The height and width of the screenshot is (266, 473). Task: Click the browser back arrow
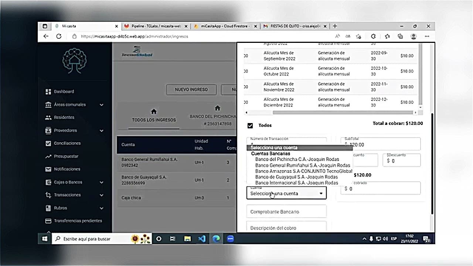[46, 36]
